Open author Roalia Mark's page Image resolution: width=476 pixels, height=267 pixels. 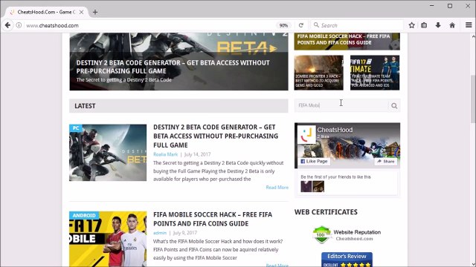(165, 154)
